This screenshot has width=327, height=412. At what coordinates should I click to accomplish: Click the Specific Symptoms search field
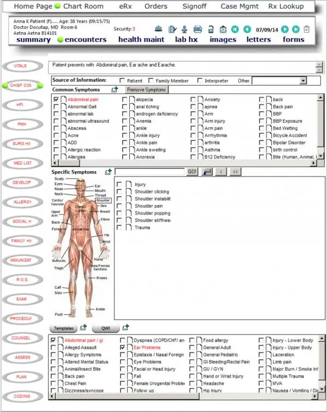150,172
